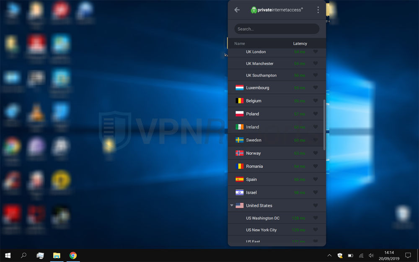Sort the server list by Name column
The width and height of the screenshot is (419, 262).
[240, 44]
